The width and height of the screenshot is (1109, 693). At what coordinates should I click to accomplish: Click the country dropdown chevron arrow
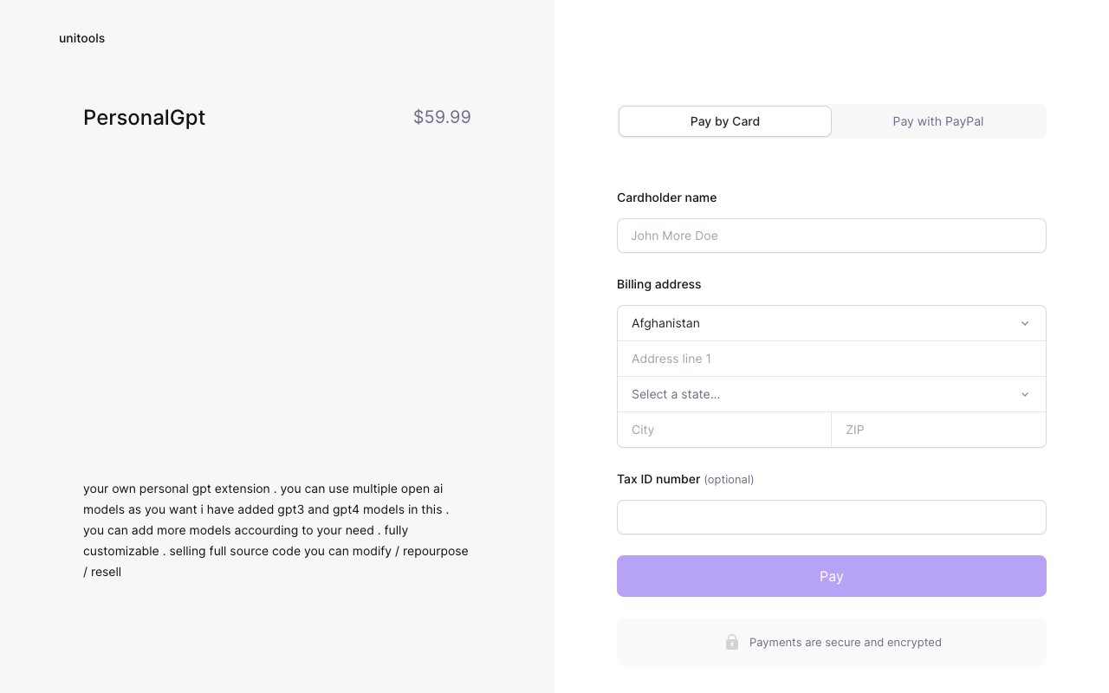tap(1025, 323)
